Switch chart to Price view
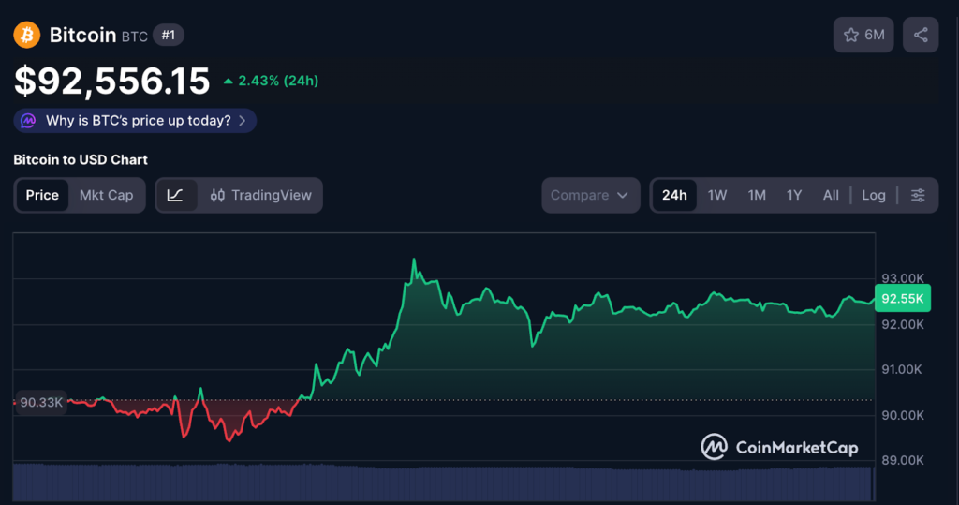 (42, 195)
